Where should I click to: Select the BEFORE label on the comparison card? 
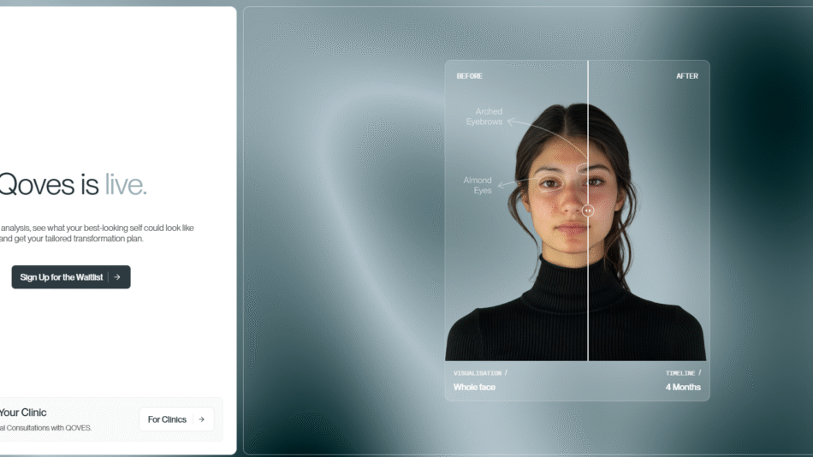click(x=469, y=76)
